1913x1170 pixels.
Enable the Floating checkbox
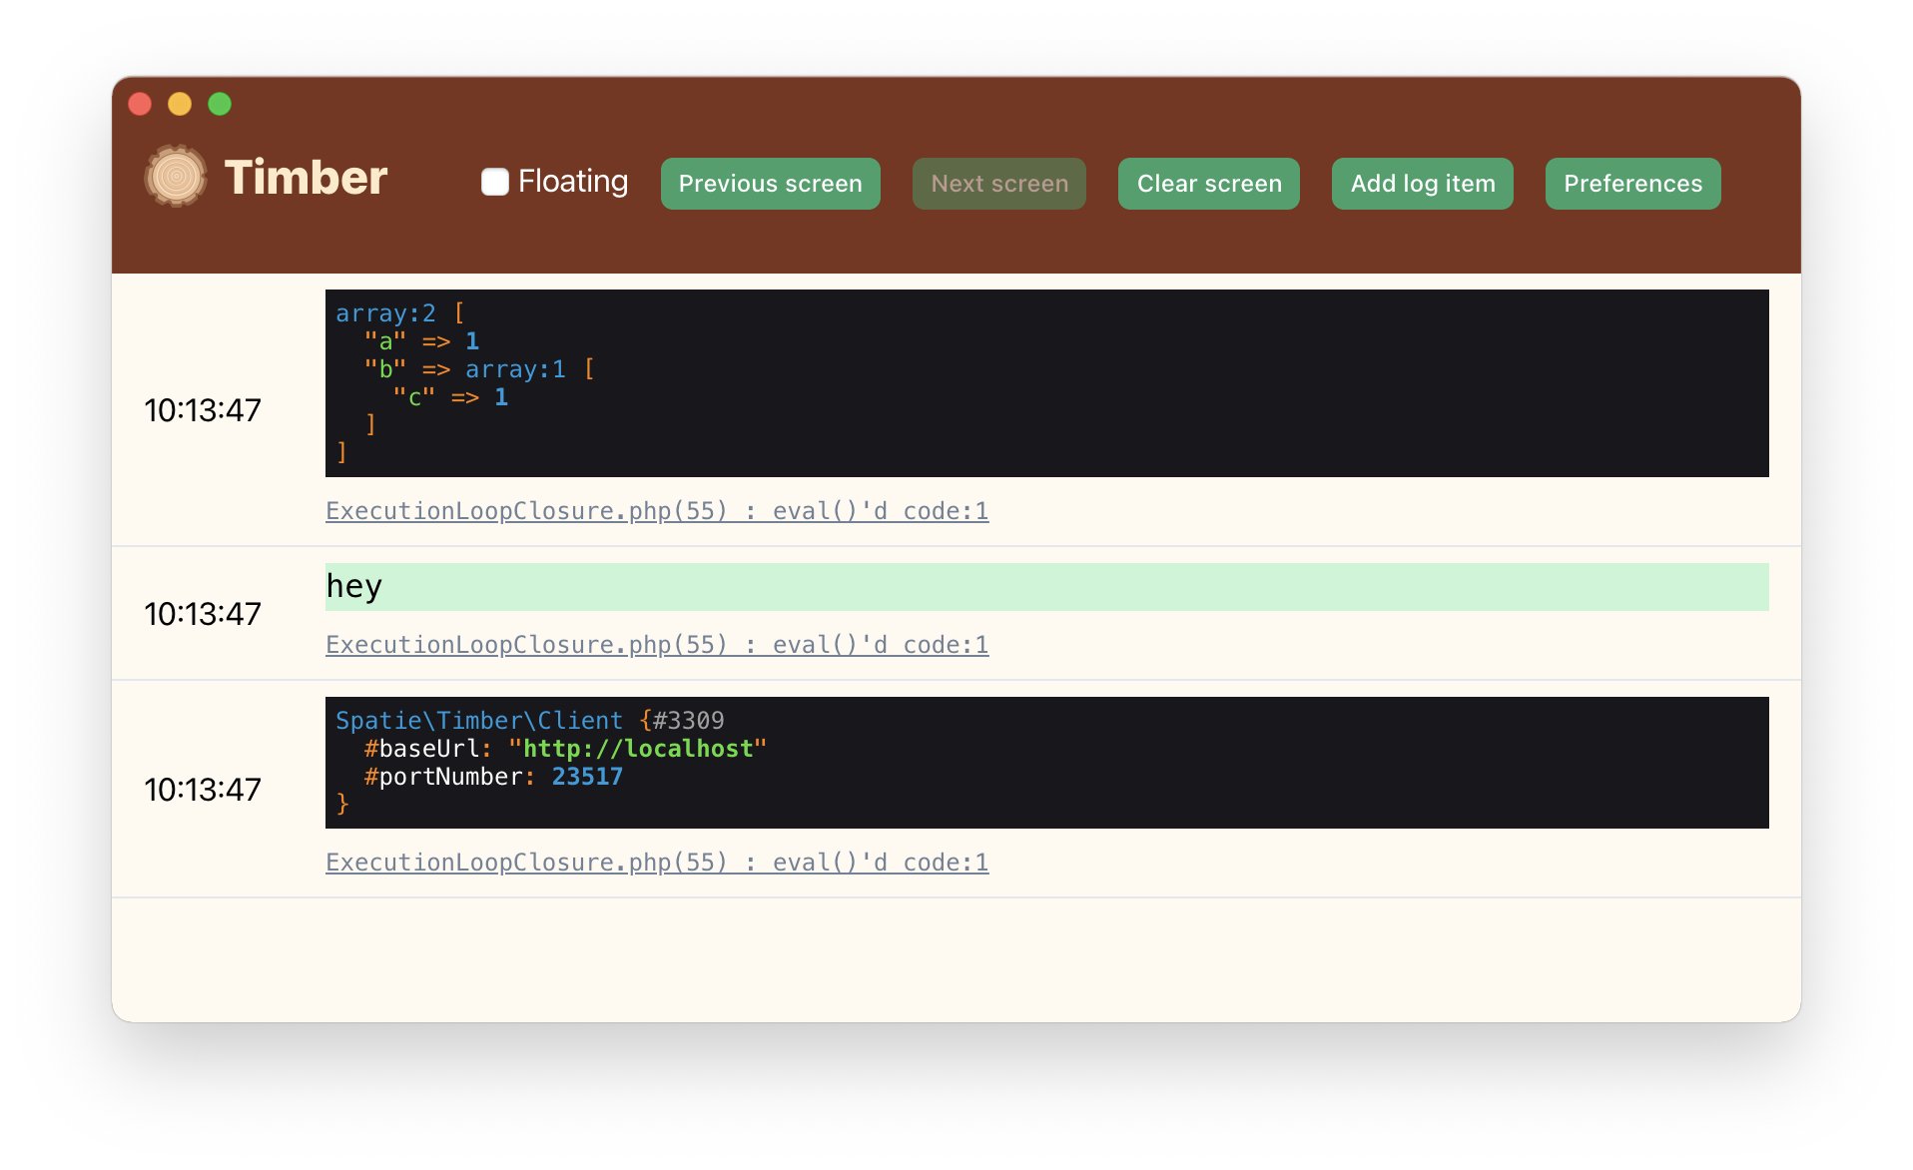click(x=494, y=182)
